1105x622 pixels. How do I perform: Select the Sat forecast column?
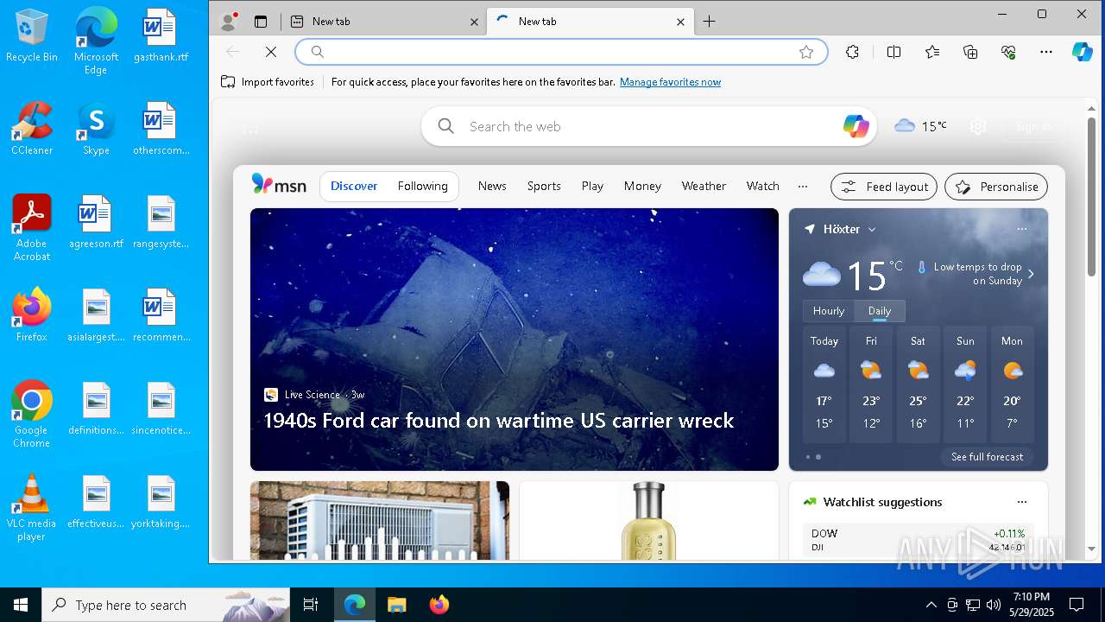(918, 384)
